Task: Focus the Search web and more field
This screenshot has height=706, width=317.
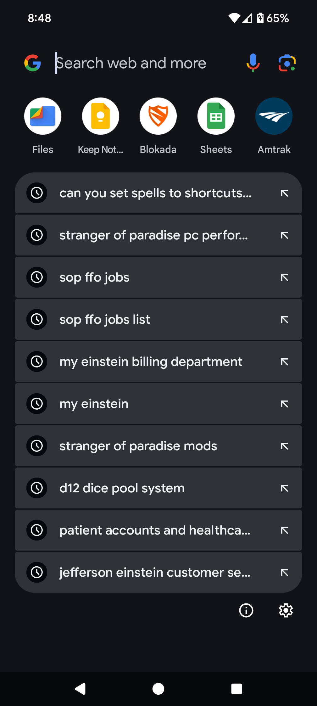Action: point(142,63)
